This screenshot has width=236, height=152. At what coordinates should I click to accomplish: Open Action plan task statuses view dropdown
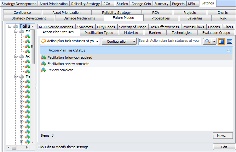click(97, 41)
